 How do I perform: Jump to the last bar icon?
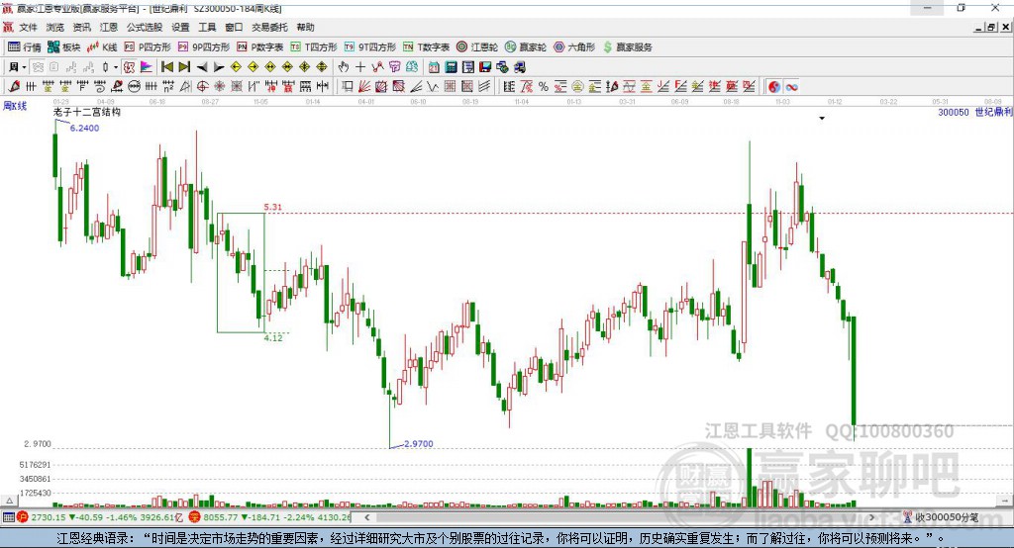[184, 67]
